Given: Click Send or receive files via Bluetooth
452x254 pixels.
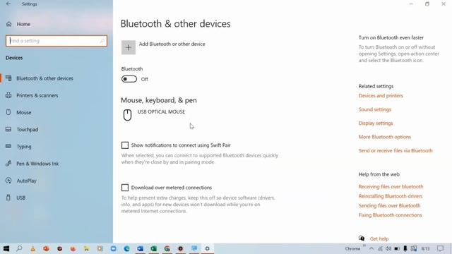Looking at the screenshot, I should tap(395, 150).
